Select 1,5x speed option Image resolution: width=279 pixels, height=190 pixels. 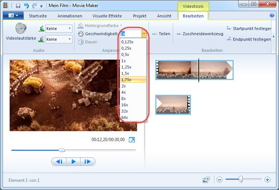[x=133, y=73]
